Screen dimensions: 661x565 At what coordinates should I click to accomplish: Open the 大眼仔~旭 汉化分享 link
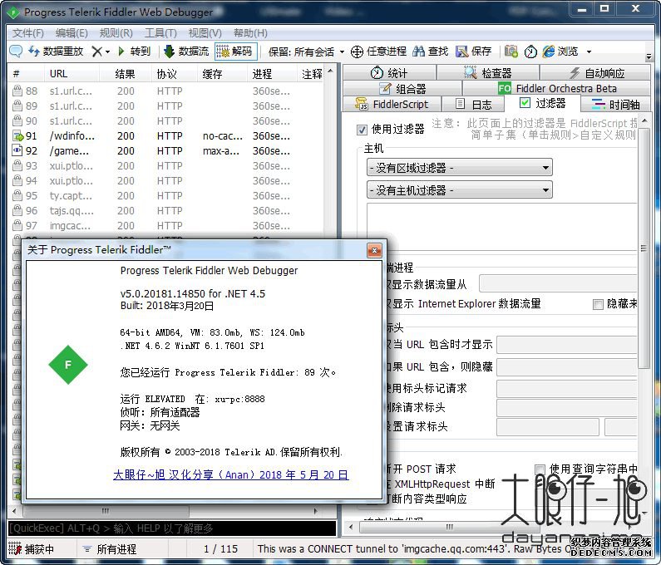[x=231, y=474]
